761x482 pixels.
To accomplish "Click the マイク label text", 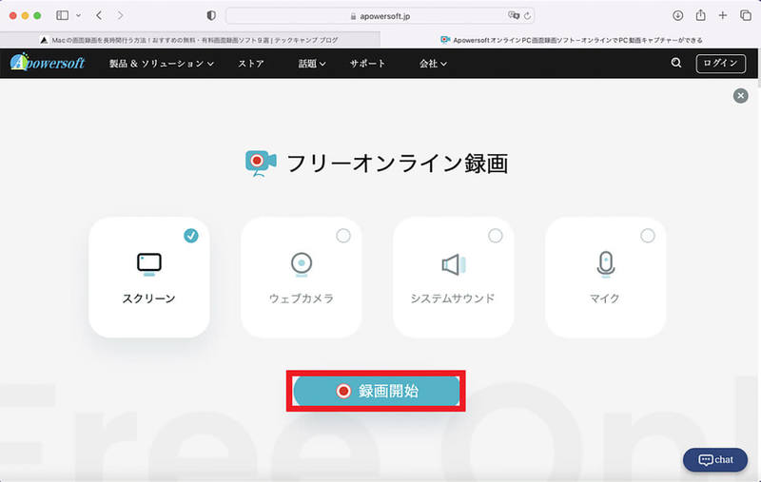I will [605, 299].
